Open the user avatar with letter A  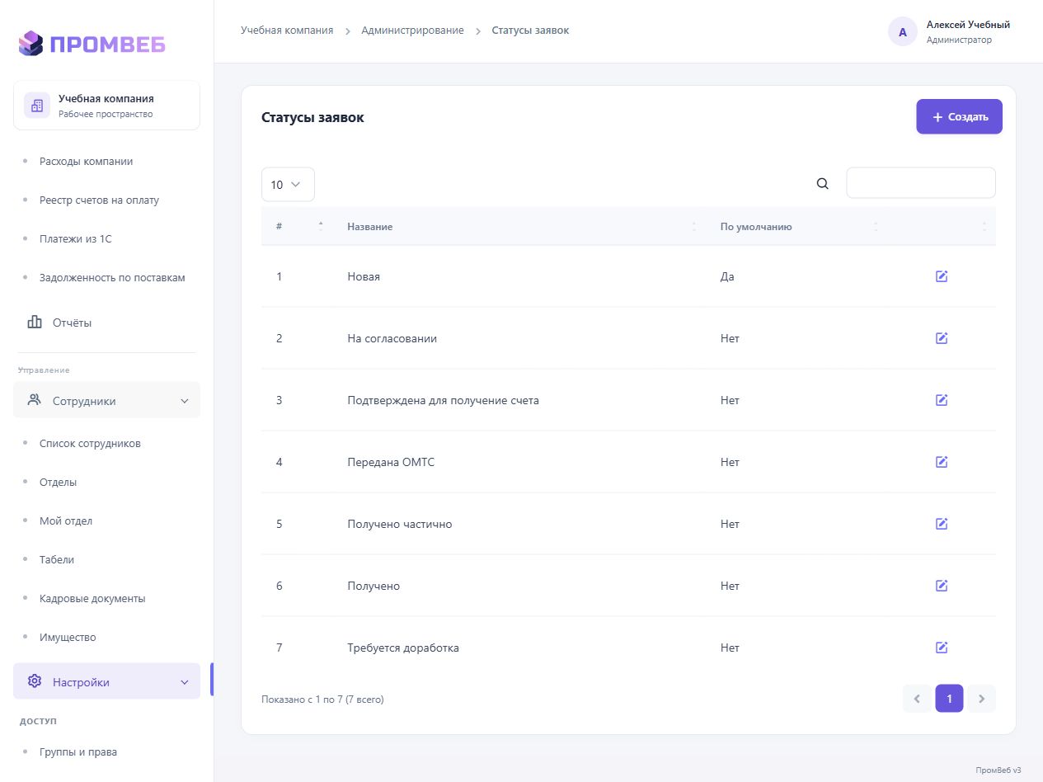pos(903,31)
